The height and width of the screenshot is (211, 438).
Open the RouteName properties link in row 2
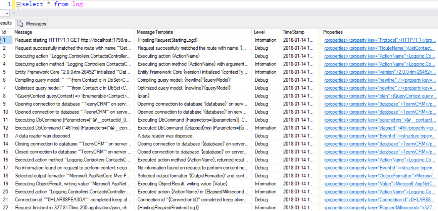[x=380, y=48]
